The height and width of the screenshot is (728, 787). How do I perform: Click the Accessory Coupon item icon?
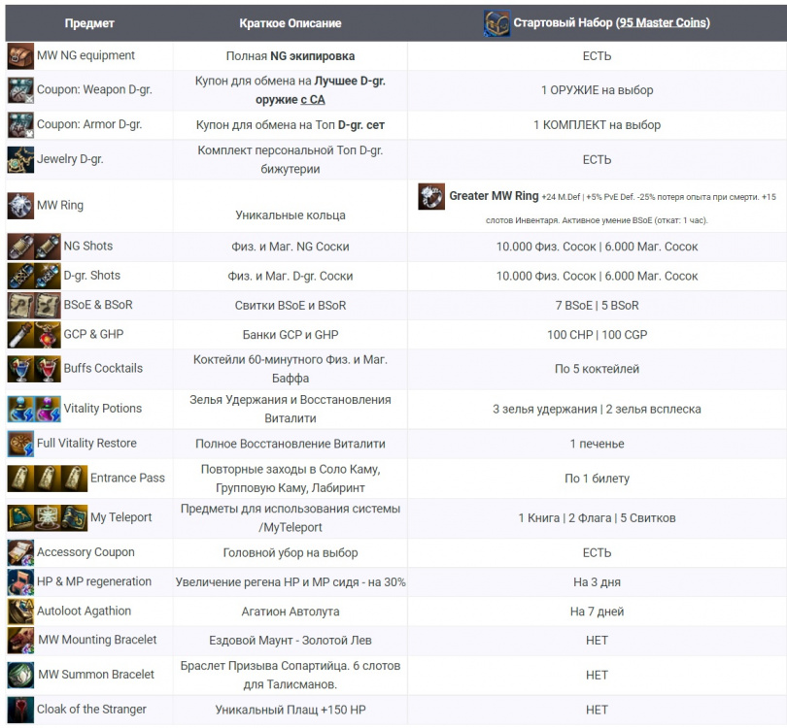(20, 552)
